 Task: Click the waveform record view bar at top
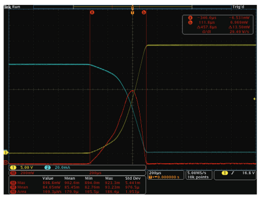(x=133, y=7)
